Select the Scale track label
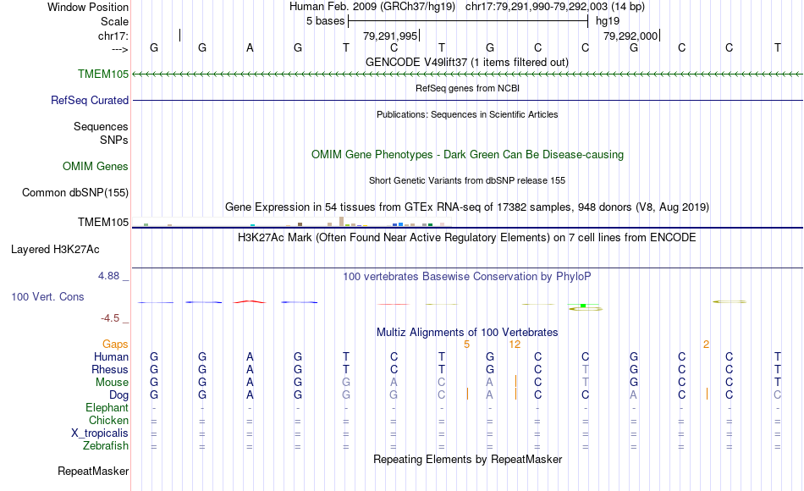This screenshot has width=804, height=491. click(114, 21)
